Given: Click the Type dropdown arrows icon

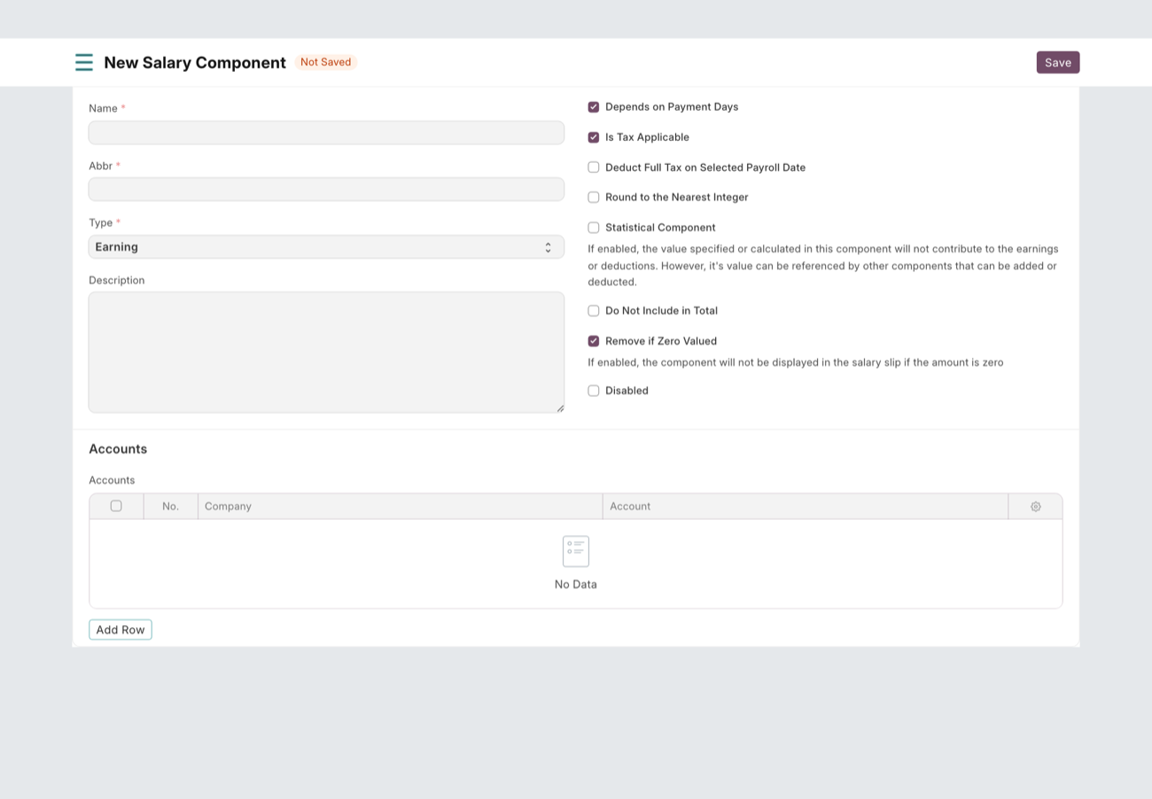Looking at the screenshot, I should (x=548, y=247).
